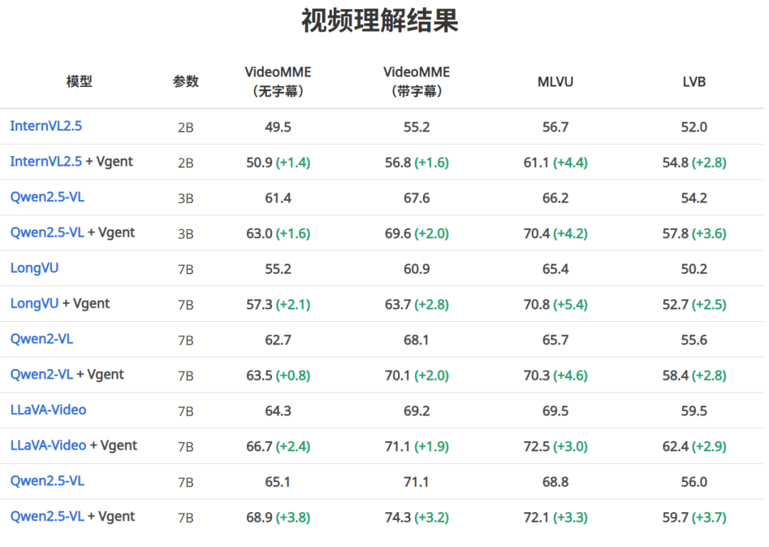Open the Qwen2.5-VL link in the 7B row without Vgent
The image size is (769, 547).
pyautogui.click(x=47, y=481)
